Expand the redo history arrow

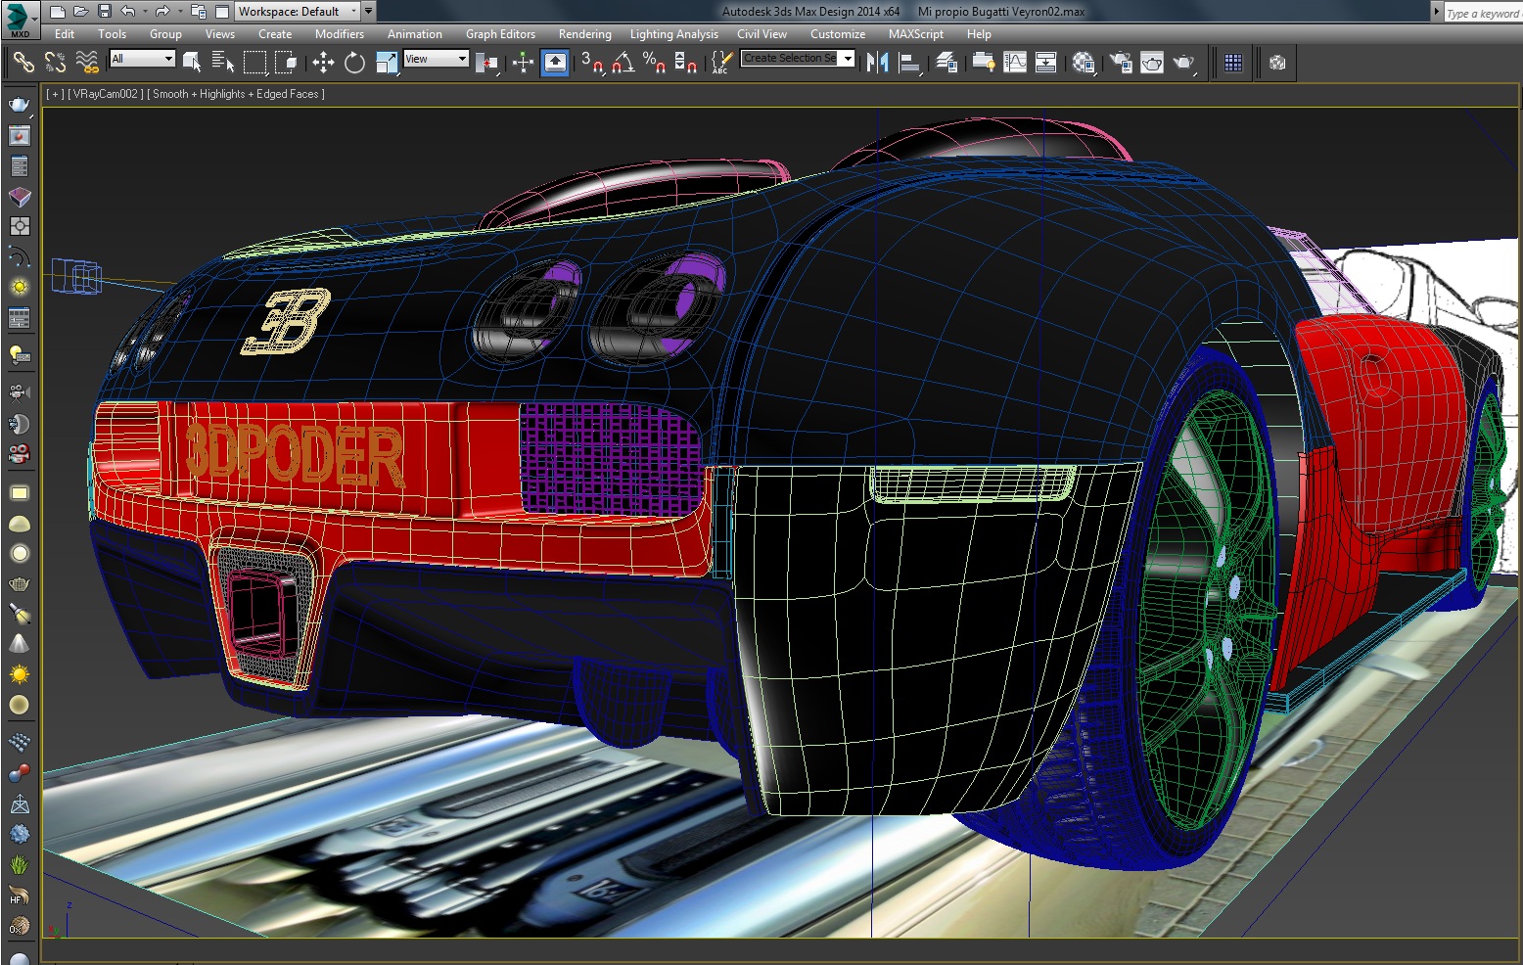tap(179, 12)
